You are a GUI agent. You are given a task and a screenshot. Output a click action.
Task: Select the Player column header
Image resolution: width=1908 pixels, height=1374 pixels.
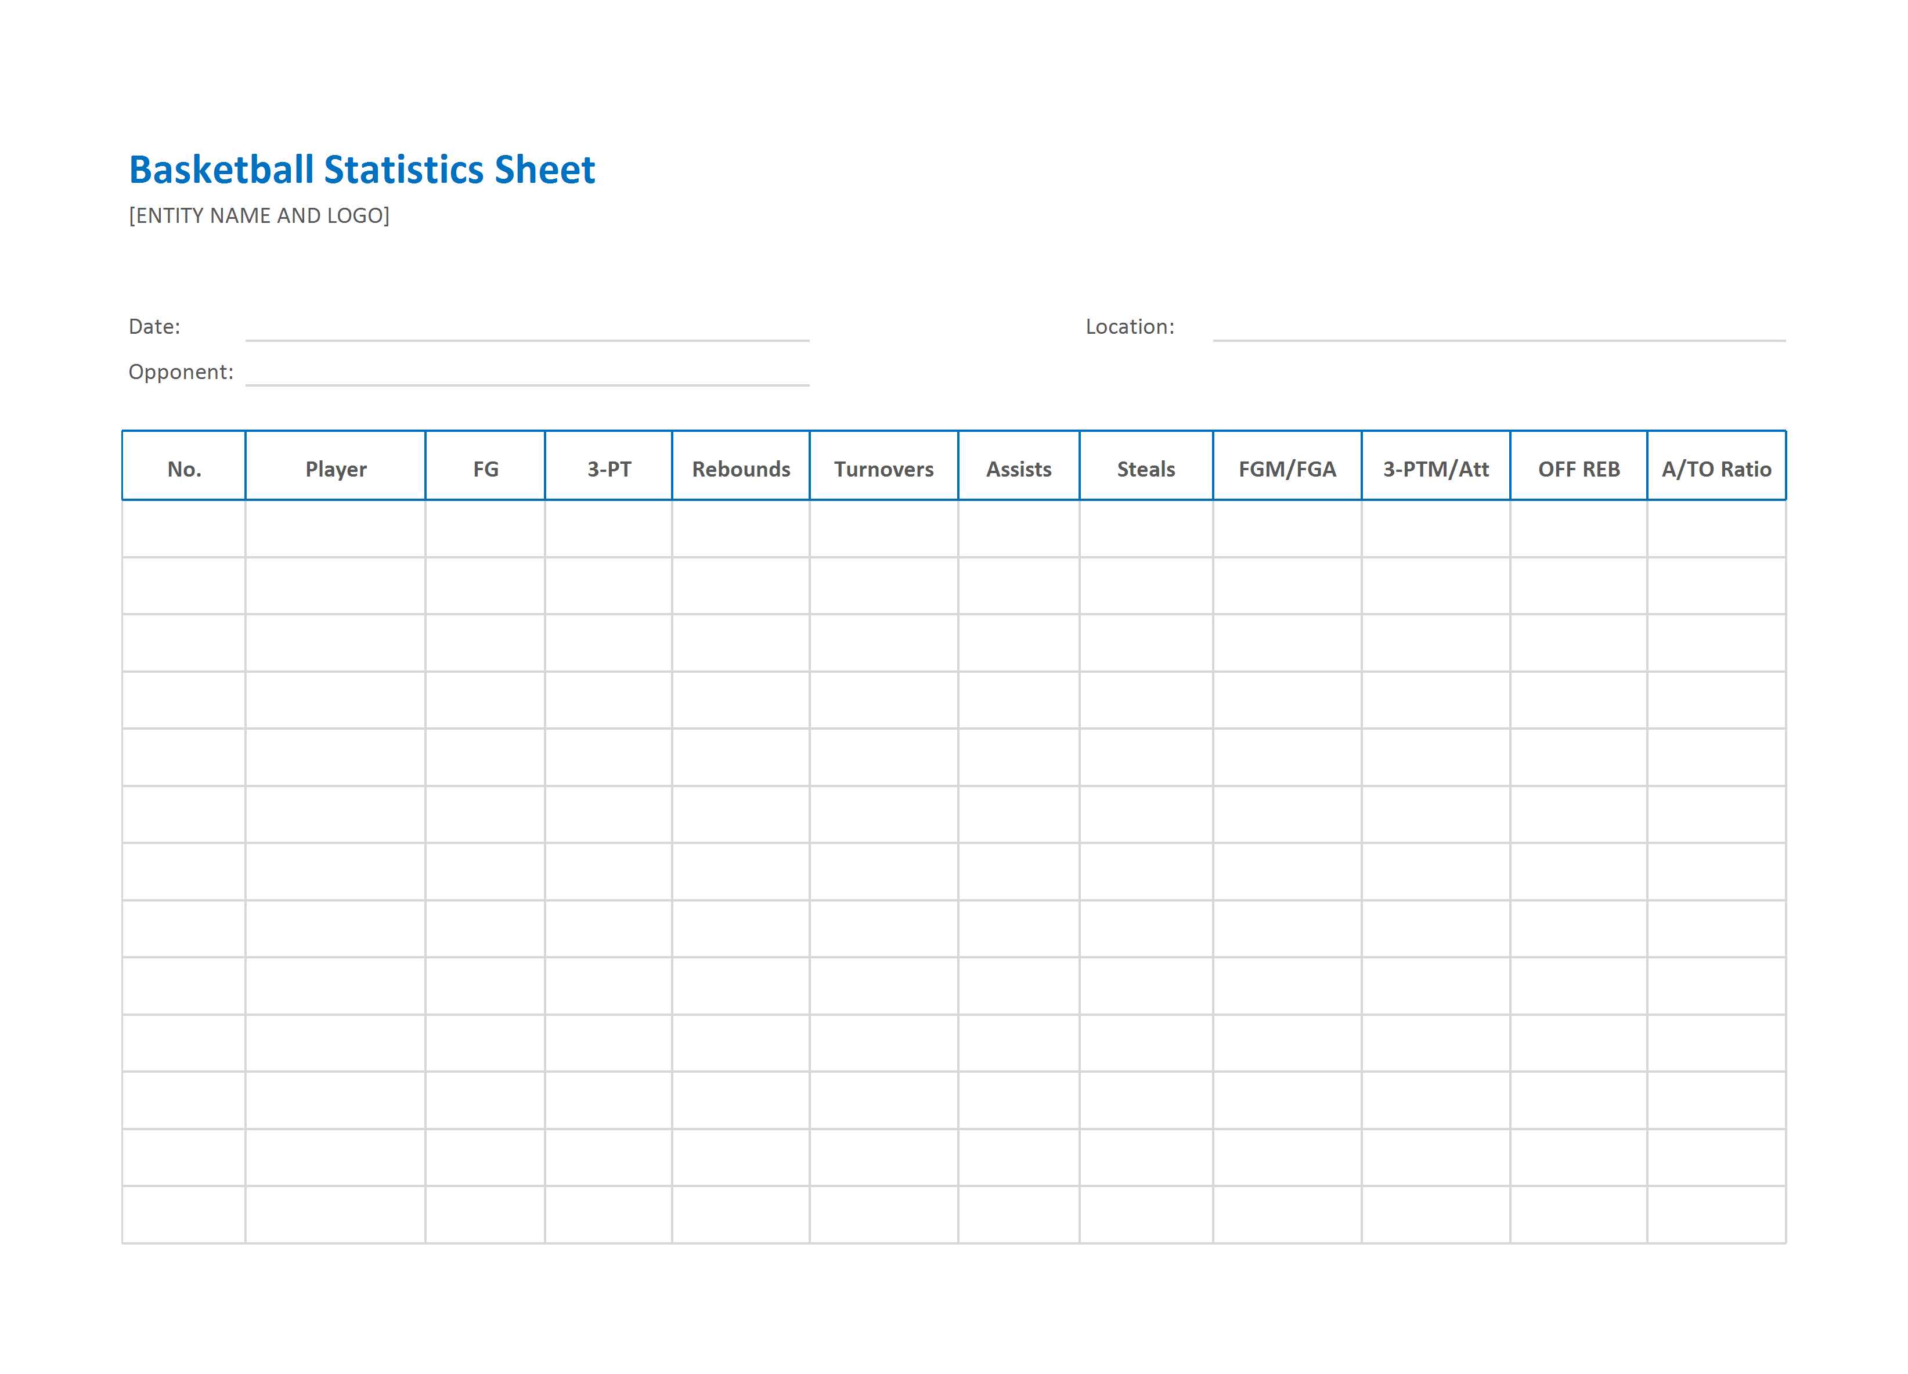(336, 466)
